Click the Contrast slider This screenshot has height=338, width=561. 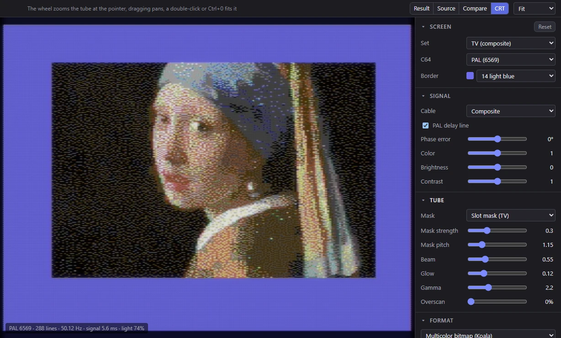click(x=497, y=182)
